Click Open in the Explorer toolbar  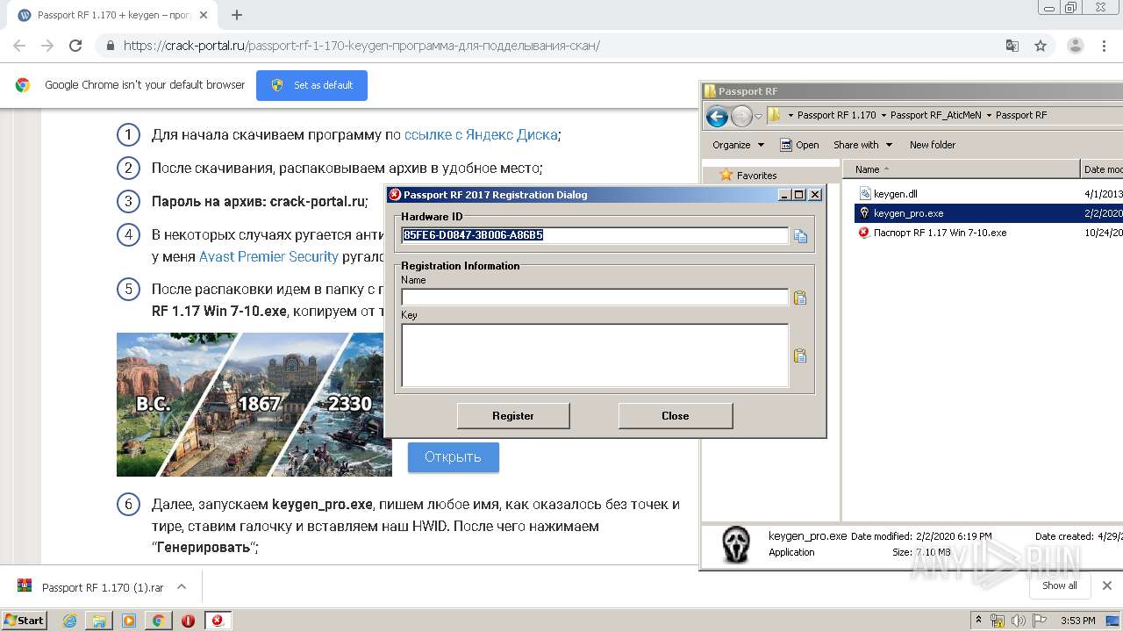(x=799, y=145)
